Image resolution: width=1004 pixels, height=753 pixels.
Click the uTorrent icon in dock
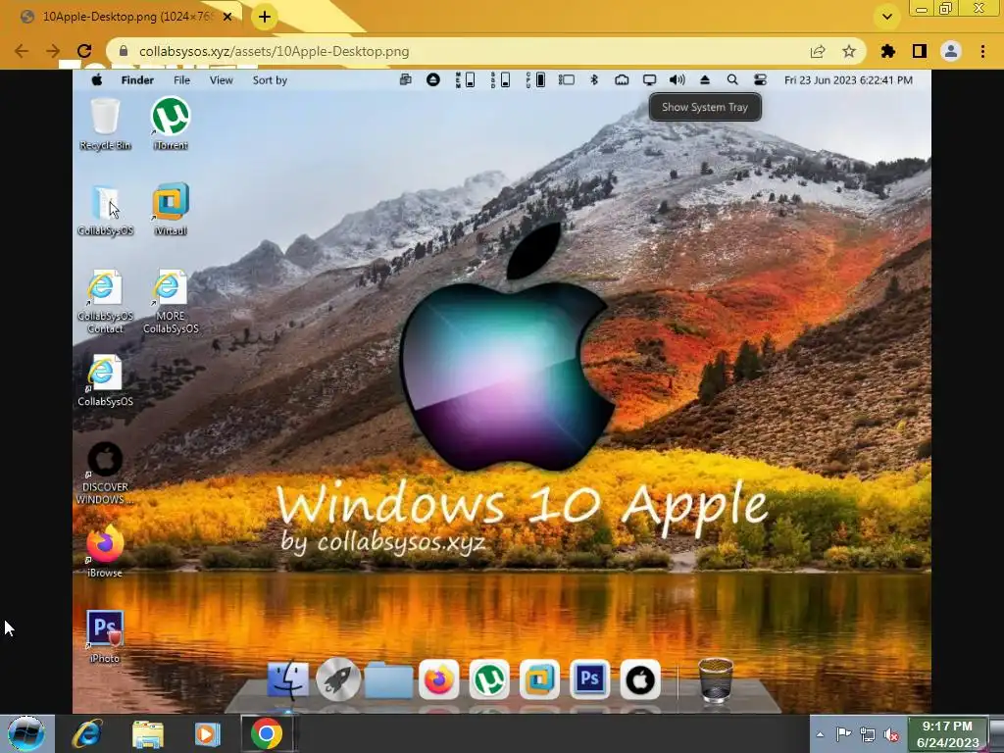(489, 679)
